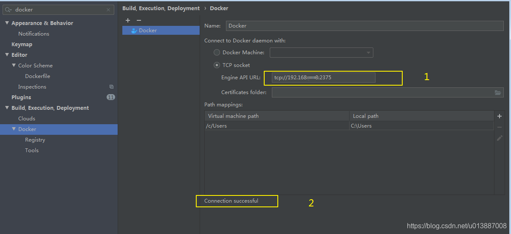
Task: Open Docker Tools settings
Action: pos(32,150)
